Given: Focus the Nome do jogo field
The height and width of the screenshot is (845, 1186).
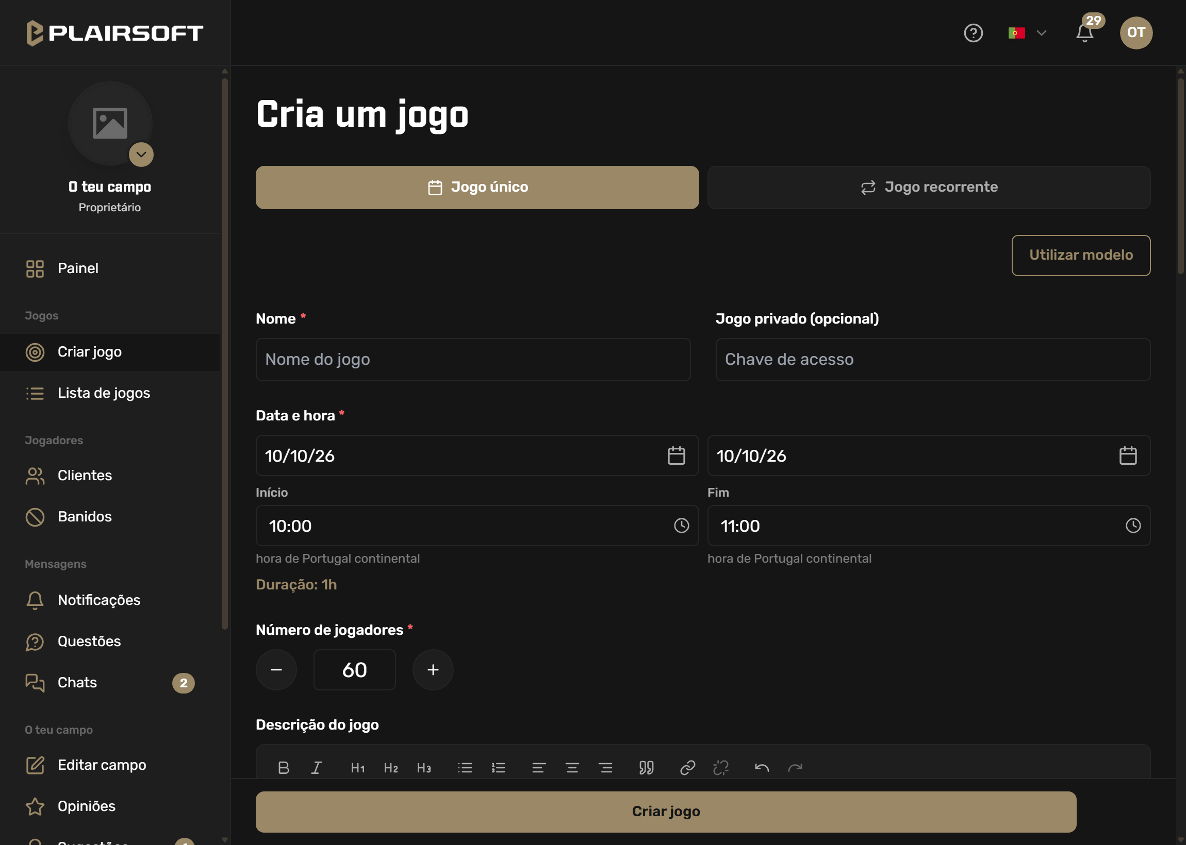Looking at the screenshot, I should pos(473,360).
